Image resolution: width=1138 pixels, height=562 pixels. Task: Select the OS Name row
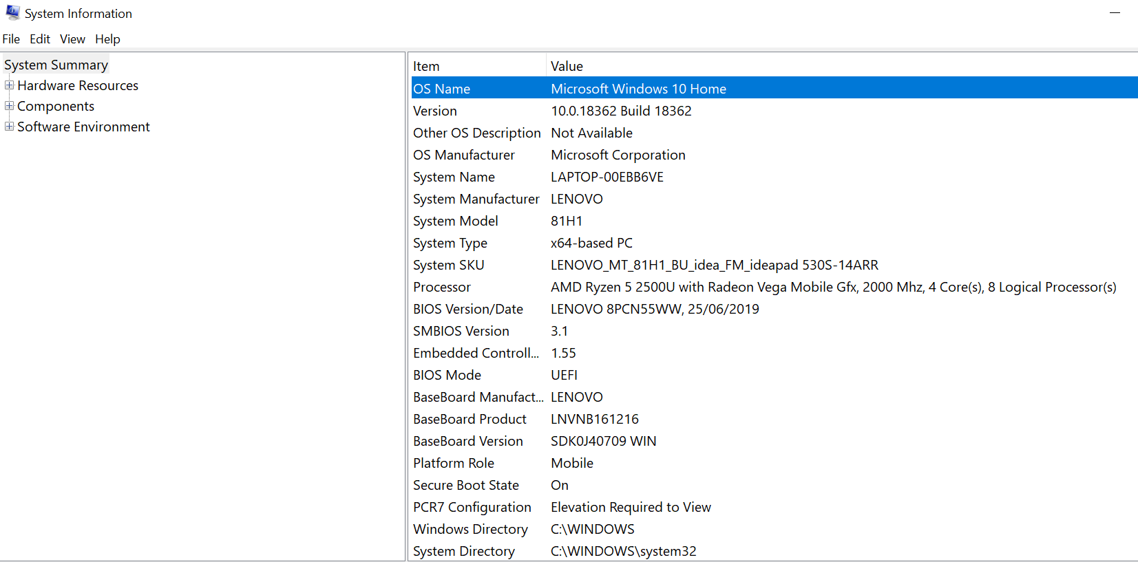pyautogui.click(x=775, y=89)
